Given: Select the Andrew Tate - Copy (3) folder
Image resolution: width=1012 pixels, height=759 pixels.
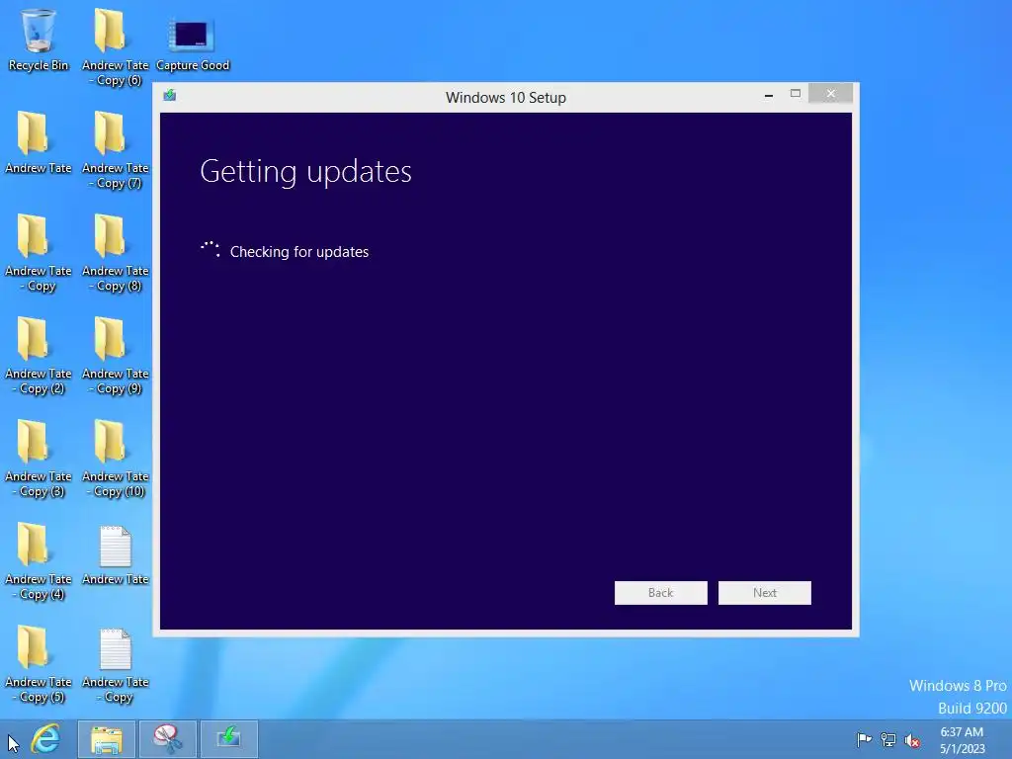Looking at the screenshot, I should 39,459.
